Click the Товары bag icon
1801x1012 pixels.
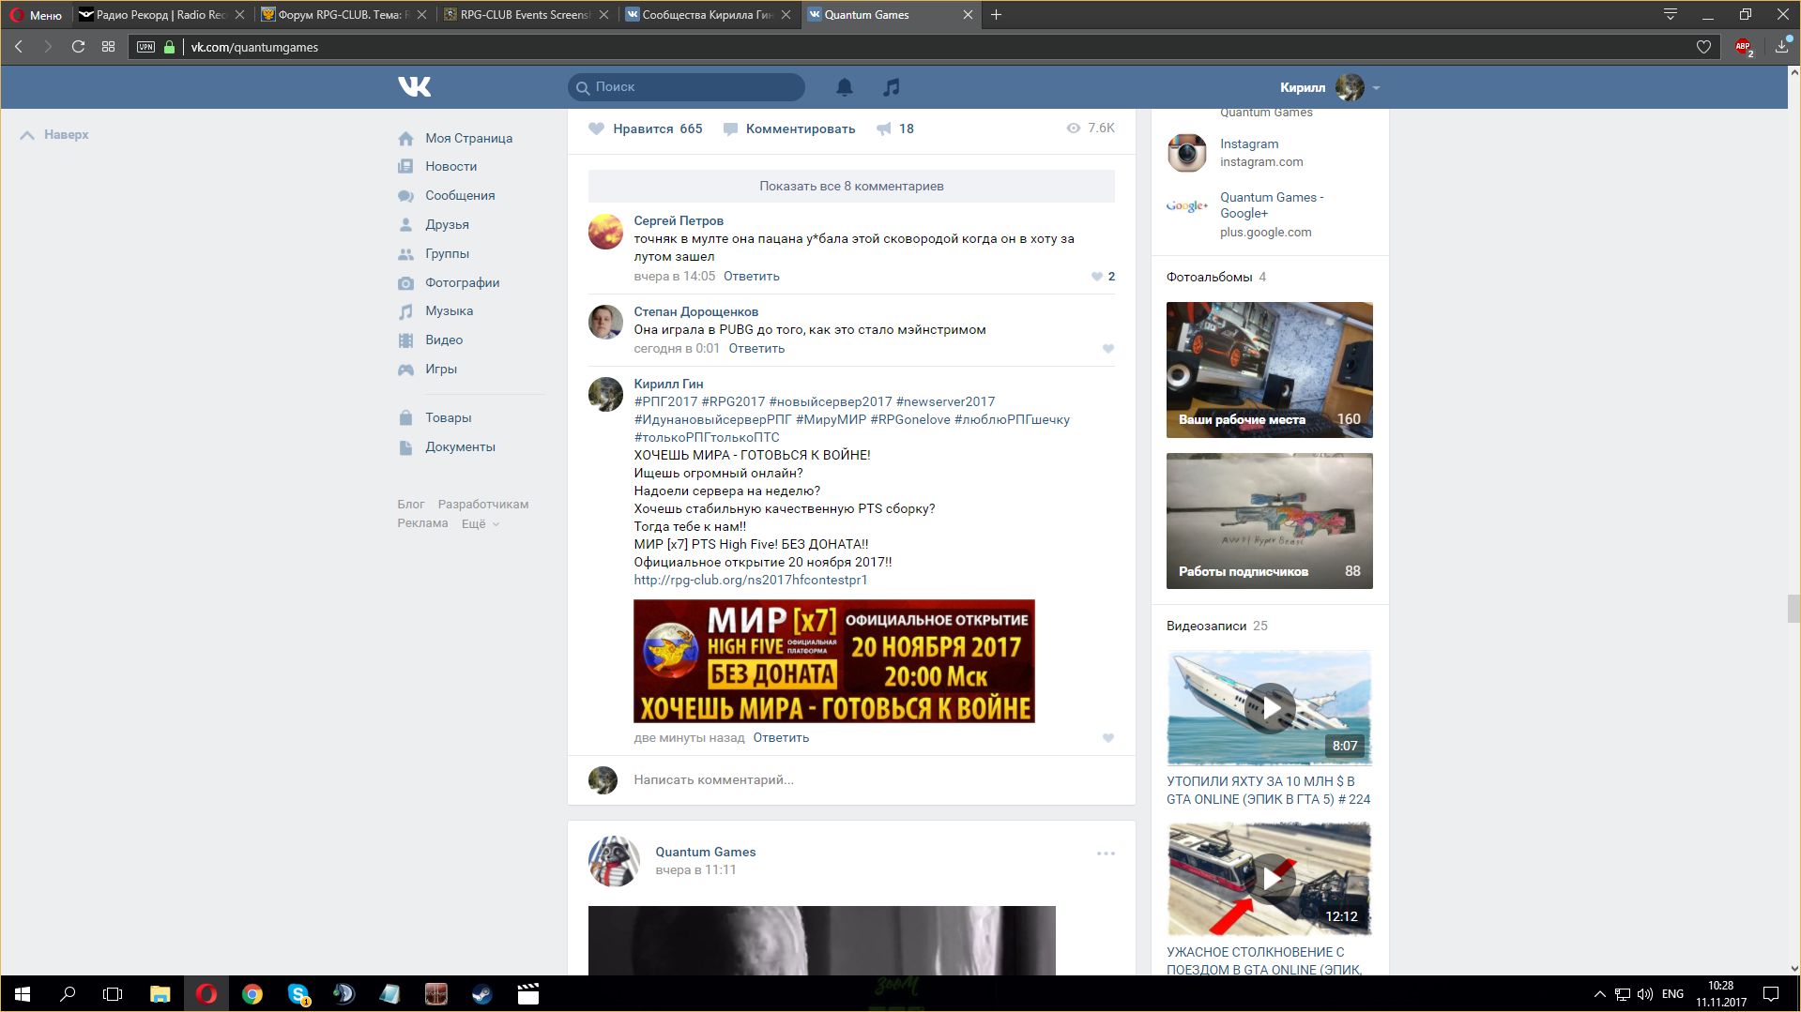405,418
